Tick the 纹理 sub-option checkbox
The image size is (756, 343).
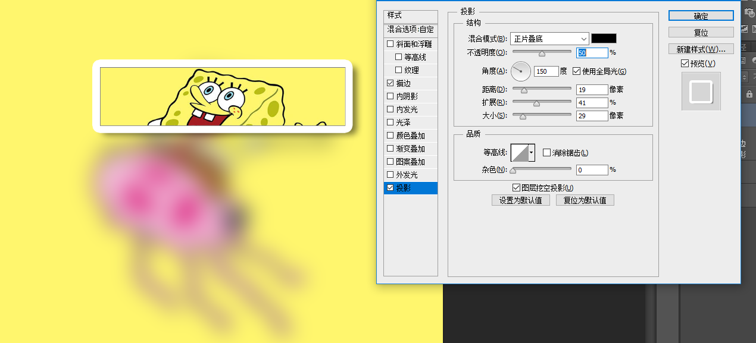click(x=399, y=70)
